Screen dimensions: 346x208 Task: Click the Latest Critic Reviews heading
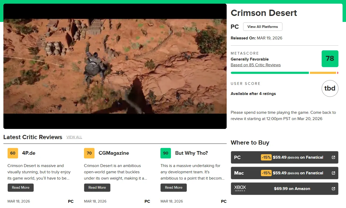[33, 137]
